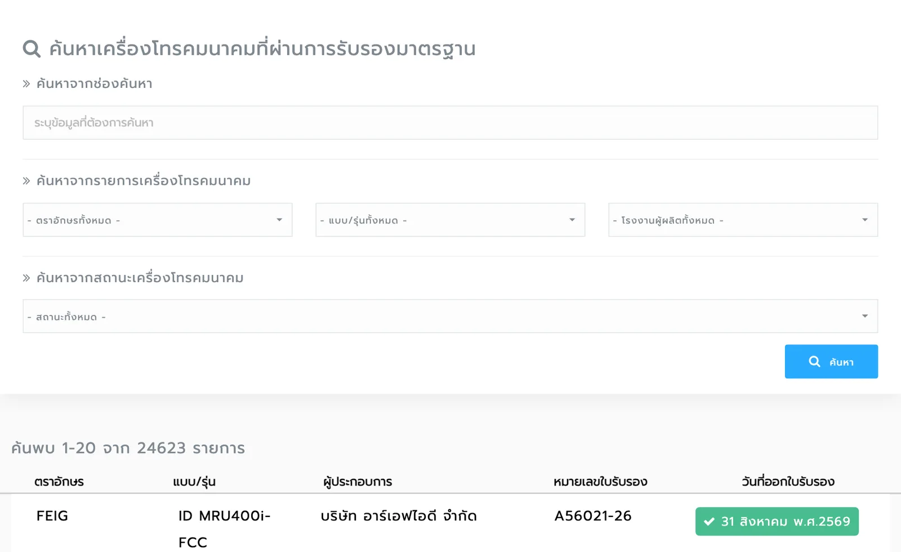Click the blue ค้นหา search button
Screen dimensions: 901x552
(831, 362)
